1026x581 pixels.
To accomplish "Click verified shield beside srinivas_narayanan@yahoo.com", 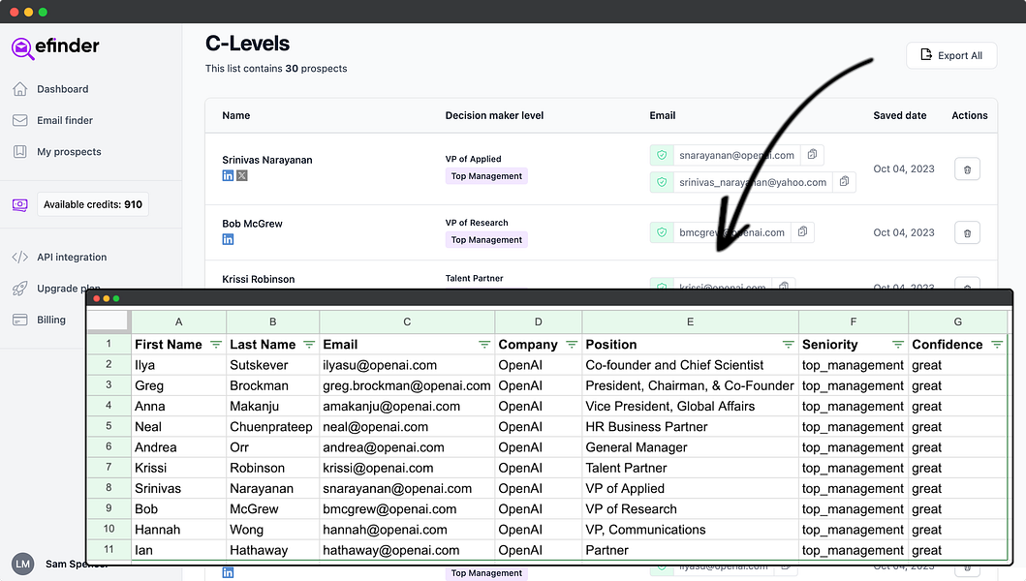I will pos(662,182).
